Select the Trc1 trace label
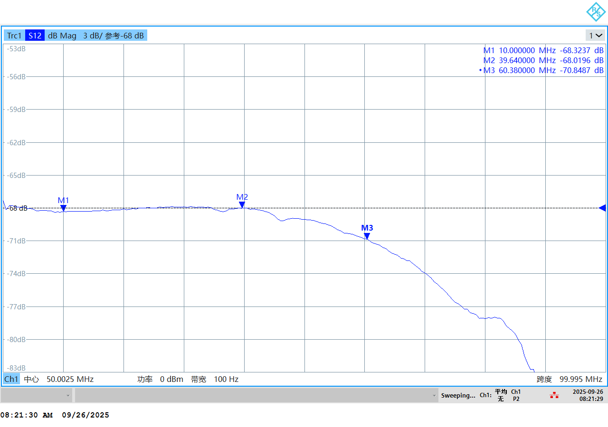 (14, 36)
